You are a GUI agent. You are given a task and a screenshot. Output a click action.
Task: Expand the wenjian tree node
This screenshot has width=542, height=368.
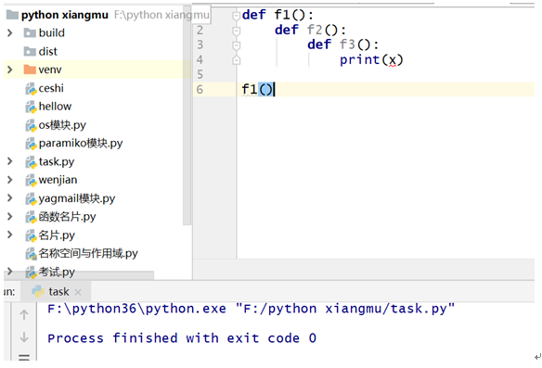[x=9, y=180]
